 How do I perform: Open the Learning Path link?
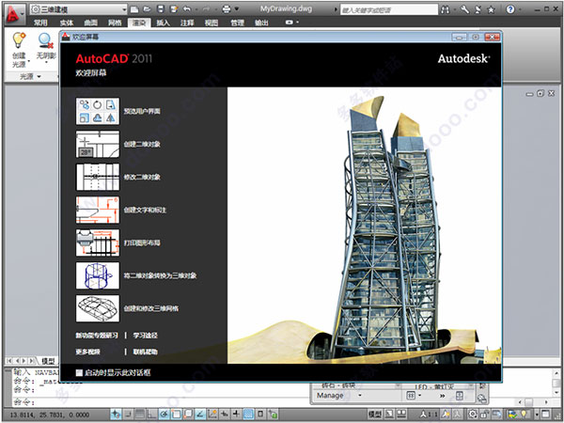[146, 336]
